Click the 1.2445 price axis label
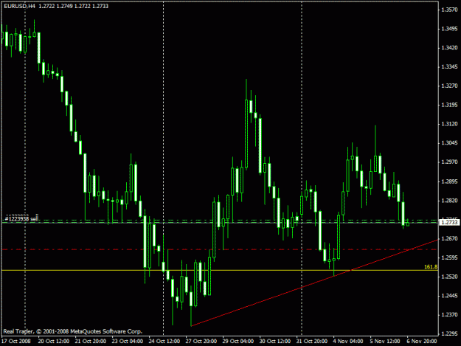This screenshot has width=461, height=346. (449, 296)
